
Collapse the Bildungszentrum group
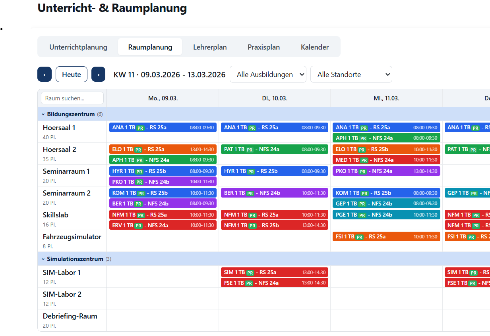click(43, 114)
